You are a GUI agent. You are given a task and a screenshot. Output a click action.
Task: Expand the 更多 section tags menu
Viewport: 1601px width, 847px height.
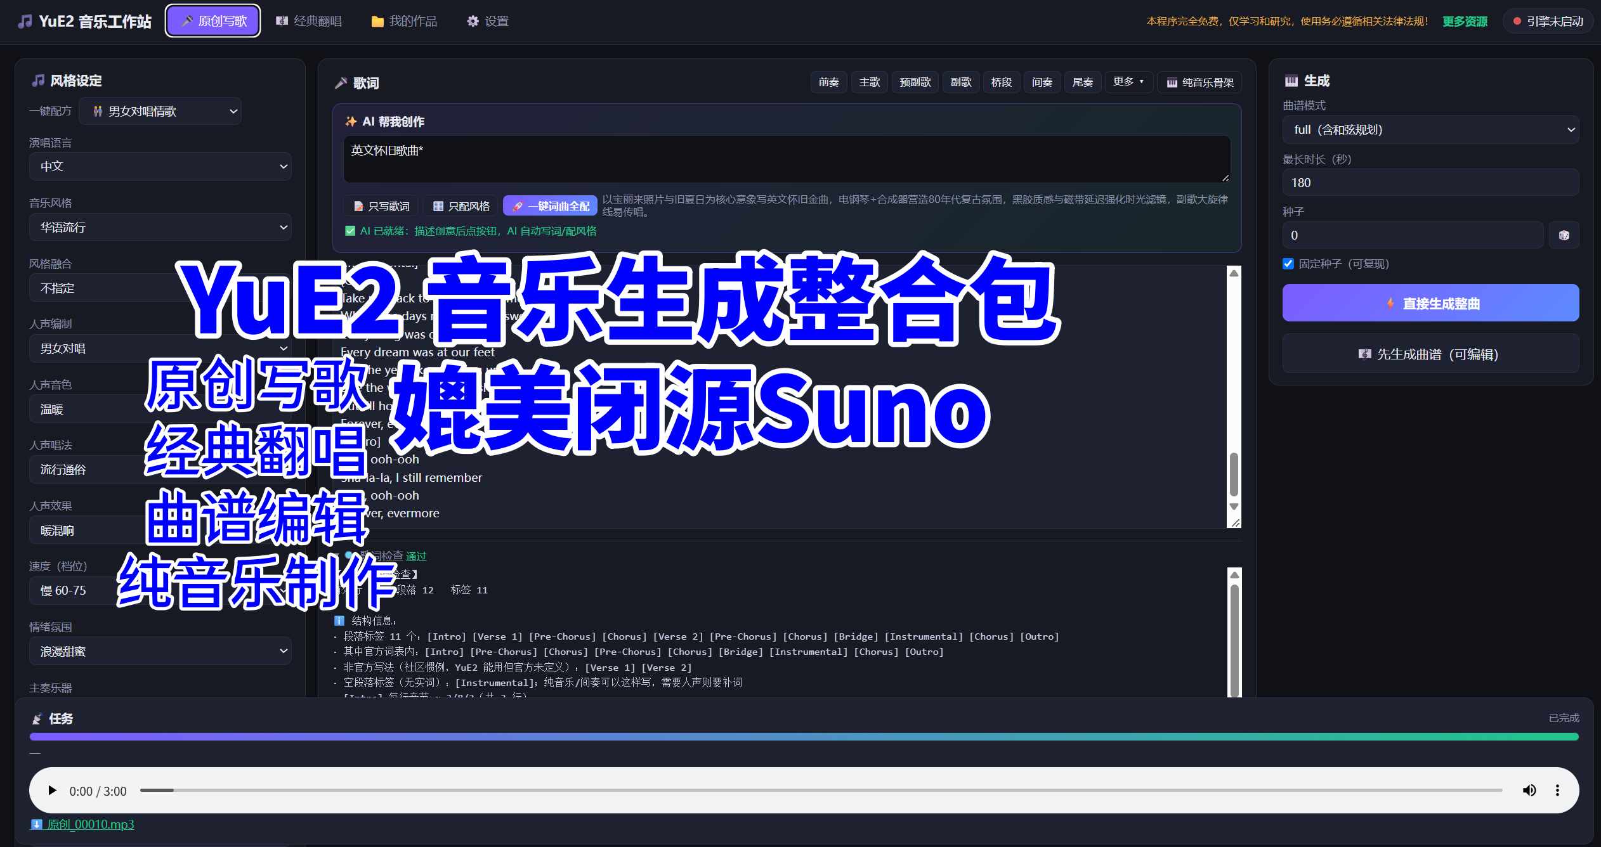point(1128,82)
